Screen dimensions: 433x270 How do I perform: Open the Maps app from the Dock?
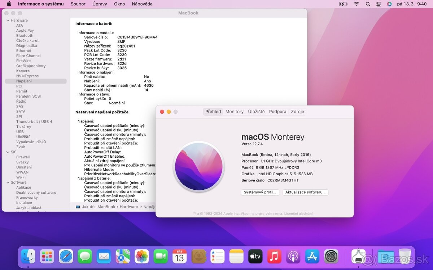(123, 256)
